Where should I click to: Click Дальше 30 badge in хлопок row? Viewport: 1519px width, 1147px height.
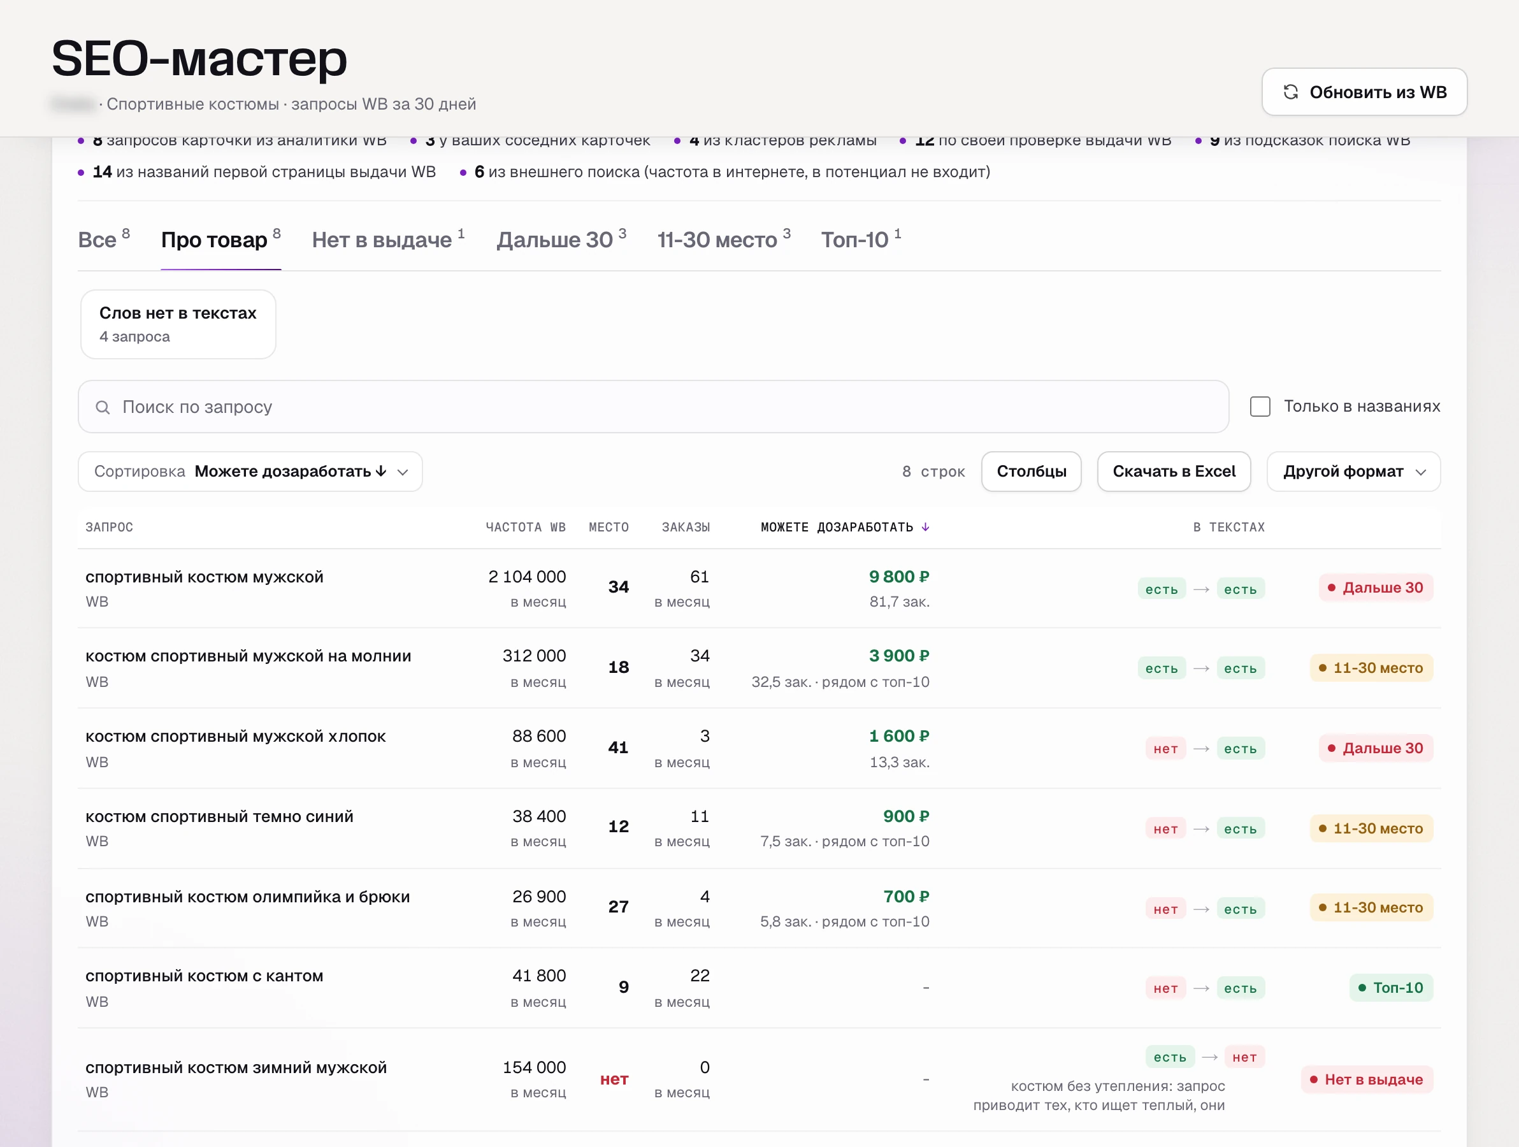point(1376,748)
